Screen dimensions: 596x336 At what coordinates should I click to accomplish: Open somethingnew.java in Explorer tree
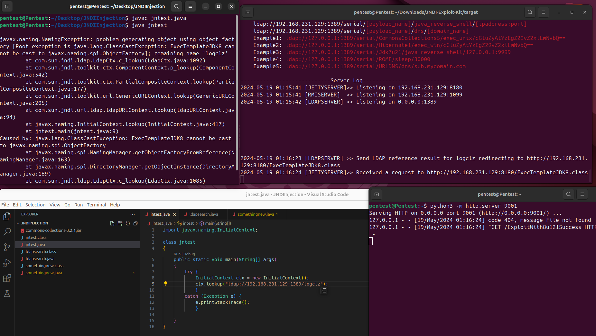[x=77, y=273]
